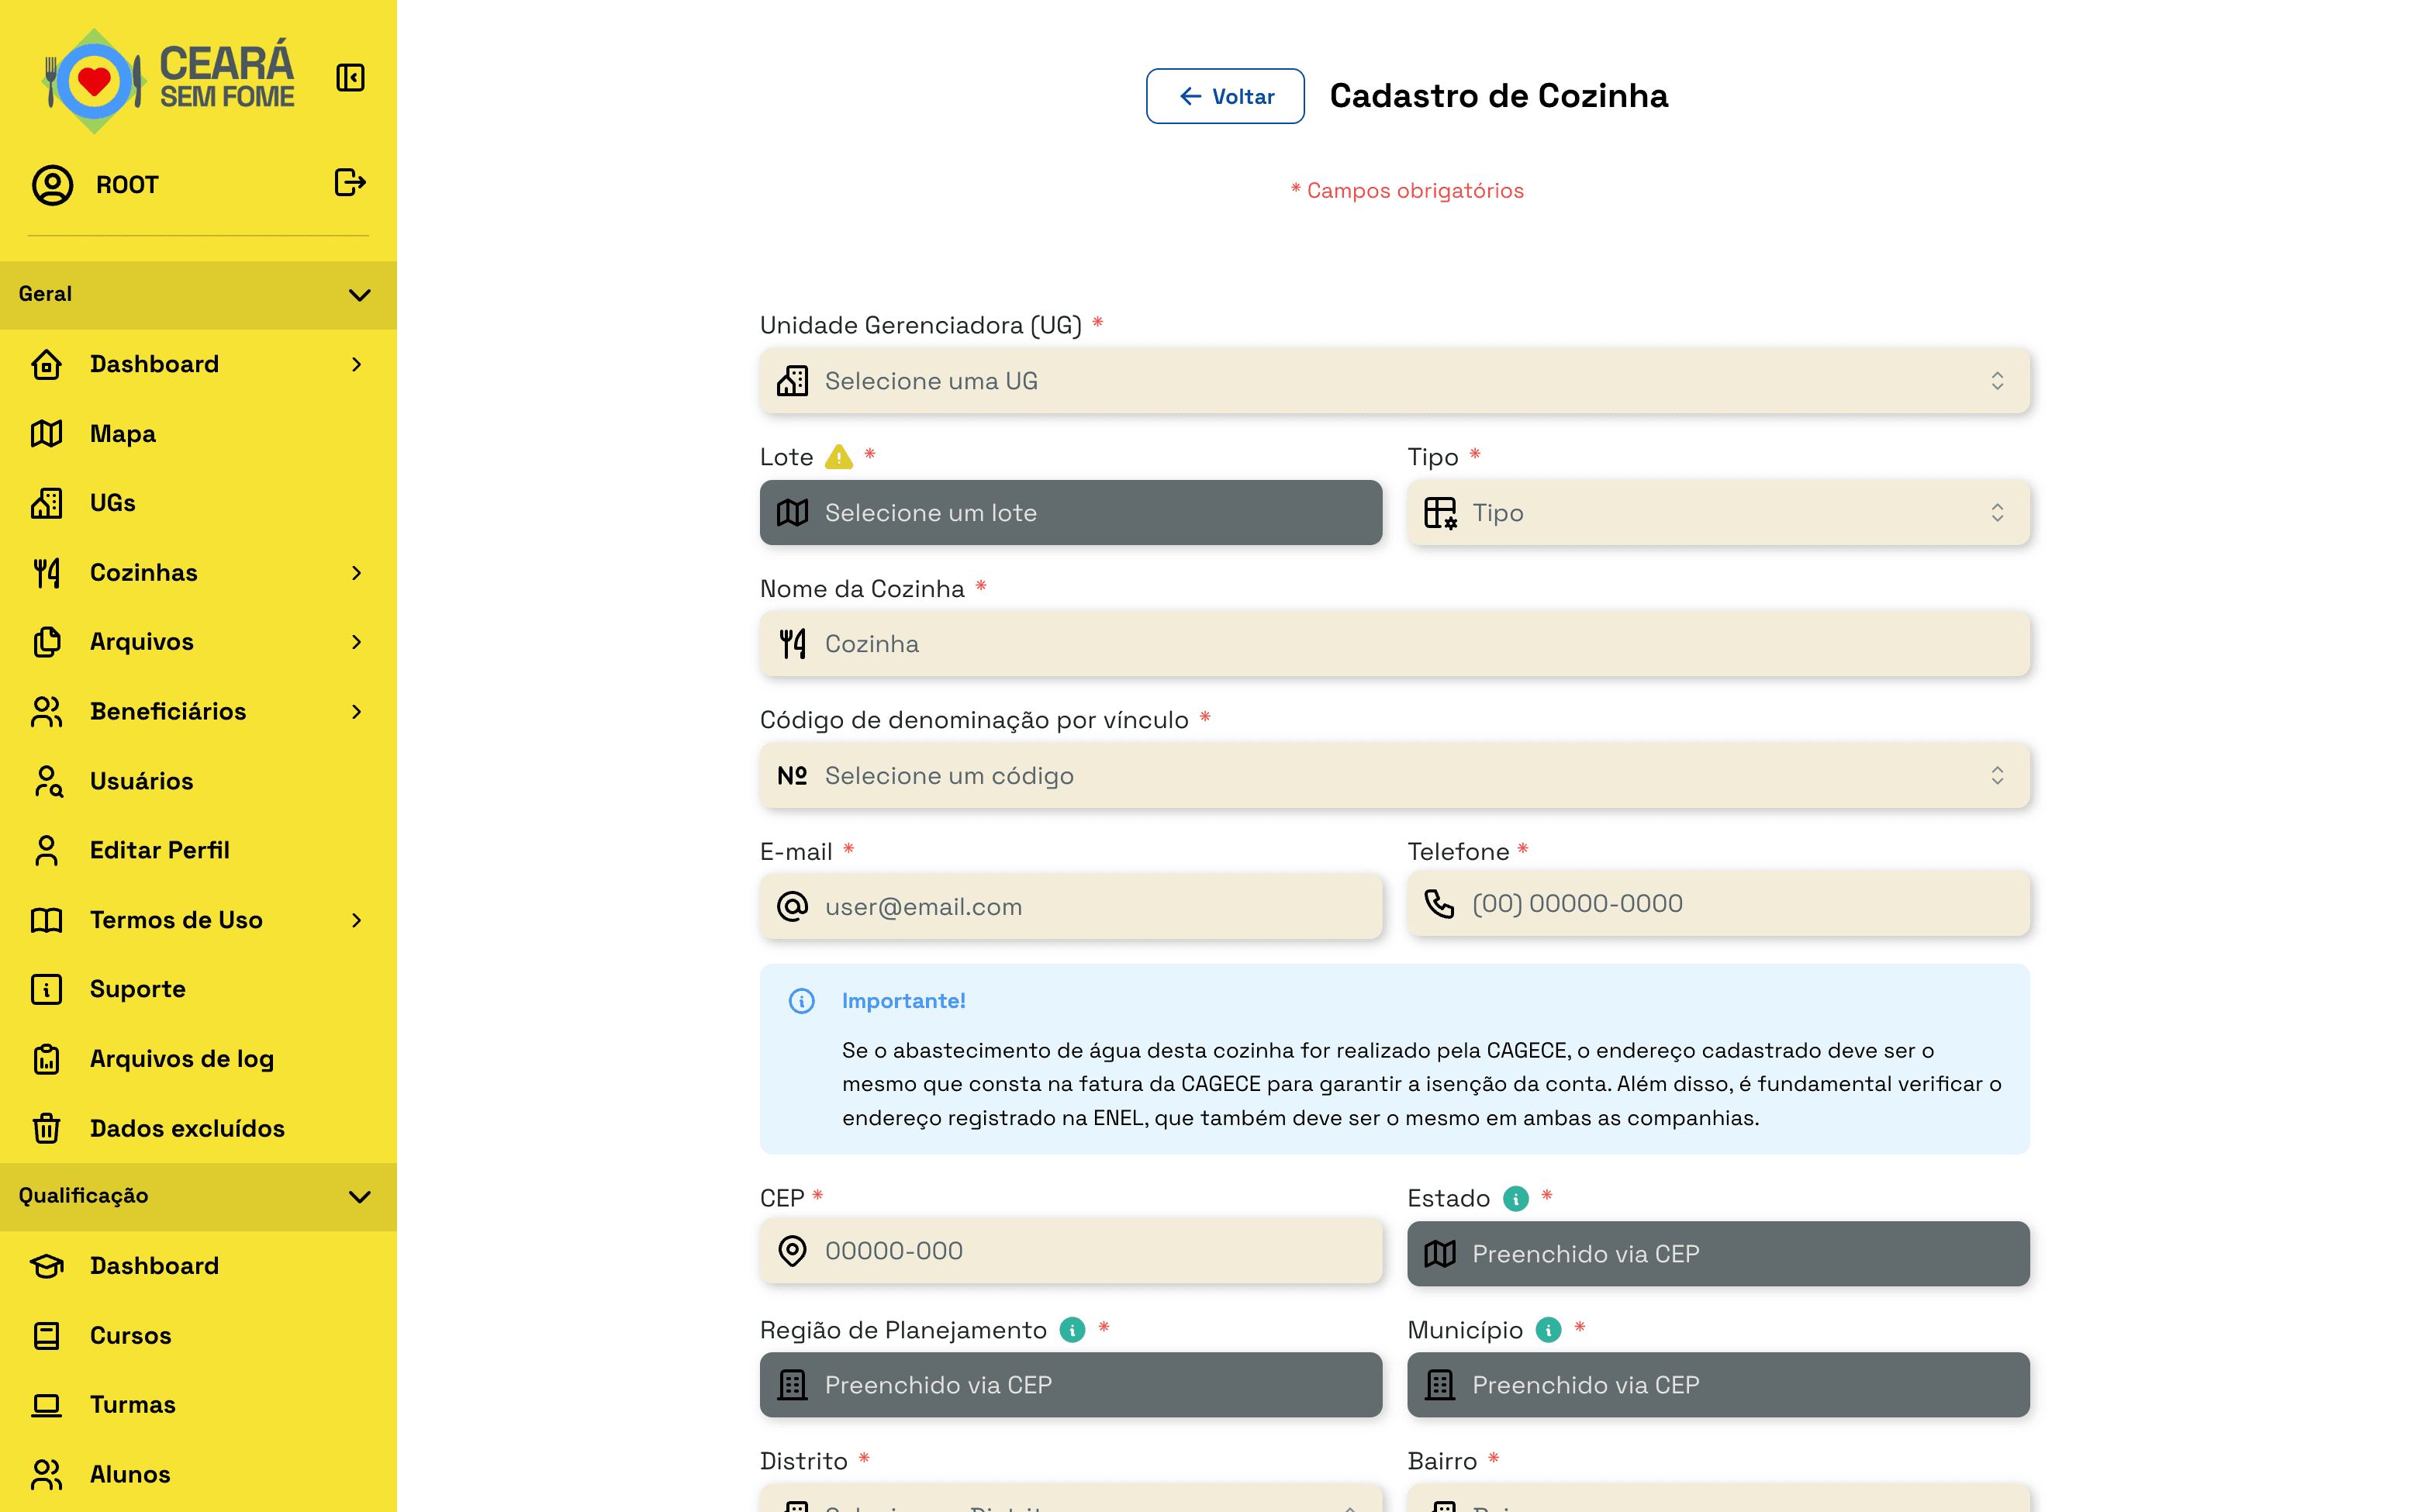Click the Lote warning triangle icon
2418x1512 pixels.
(838, 457)
